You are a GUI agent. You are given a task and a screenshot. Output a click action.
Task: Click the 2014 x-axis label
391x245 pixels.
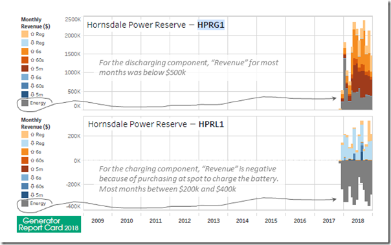[242, 220]
